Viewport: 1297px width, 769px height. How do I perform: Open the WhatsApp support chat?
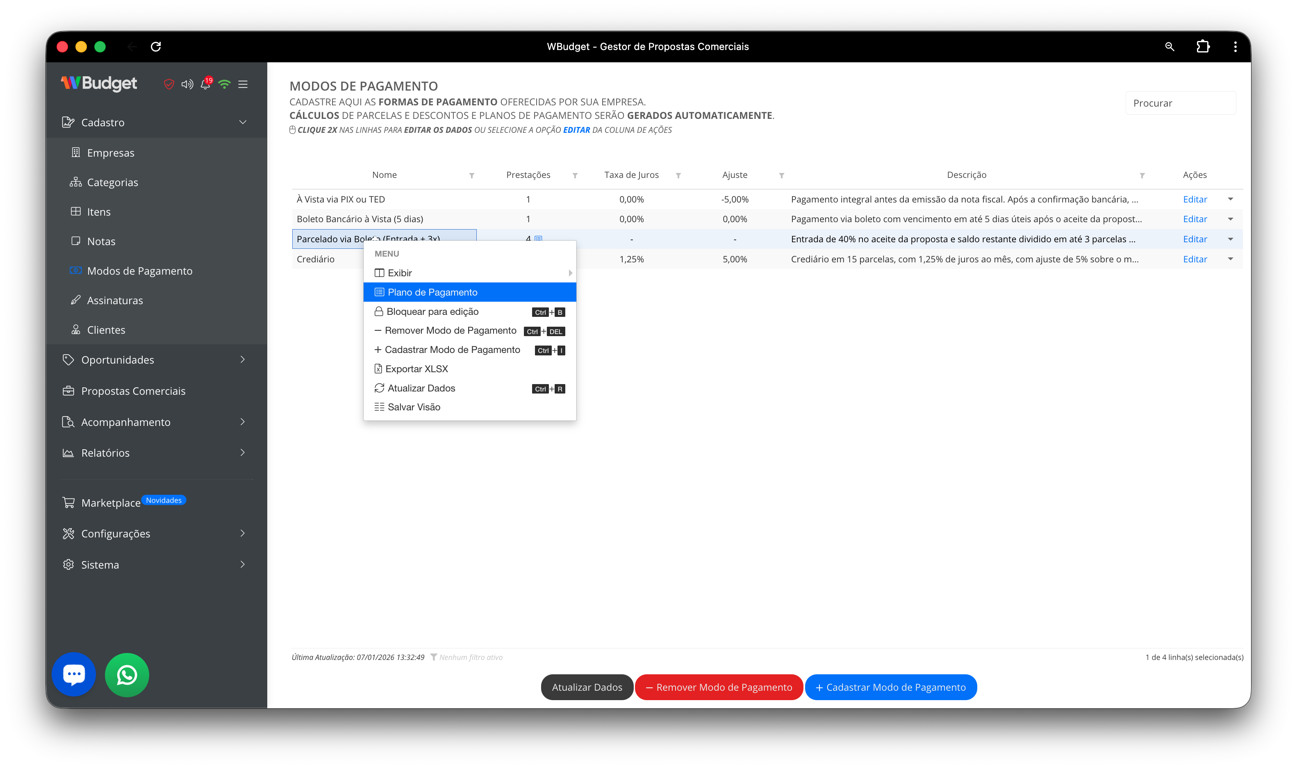tap(126, 675)
